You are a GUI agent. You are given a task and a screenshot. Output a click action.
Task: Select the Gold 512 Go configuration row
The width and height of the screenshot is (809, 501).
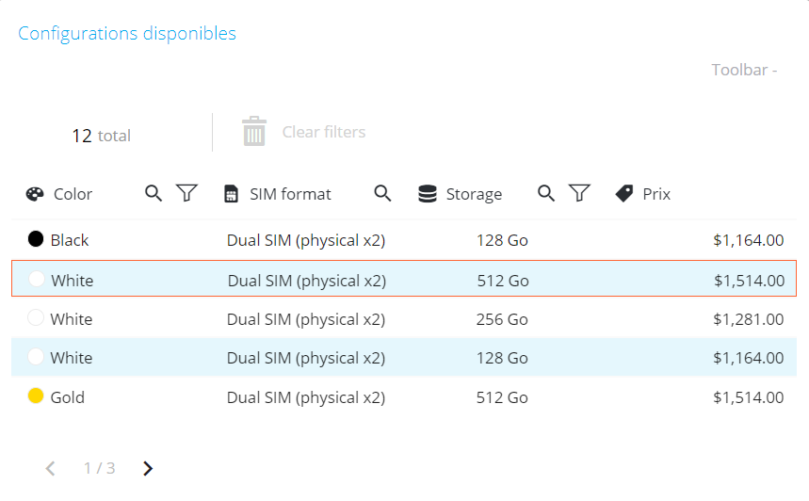tap(404, 396)
